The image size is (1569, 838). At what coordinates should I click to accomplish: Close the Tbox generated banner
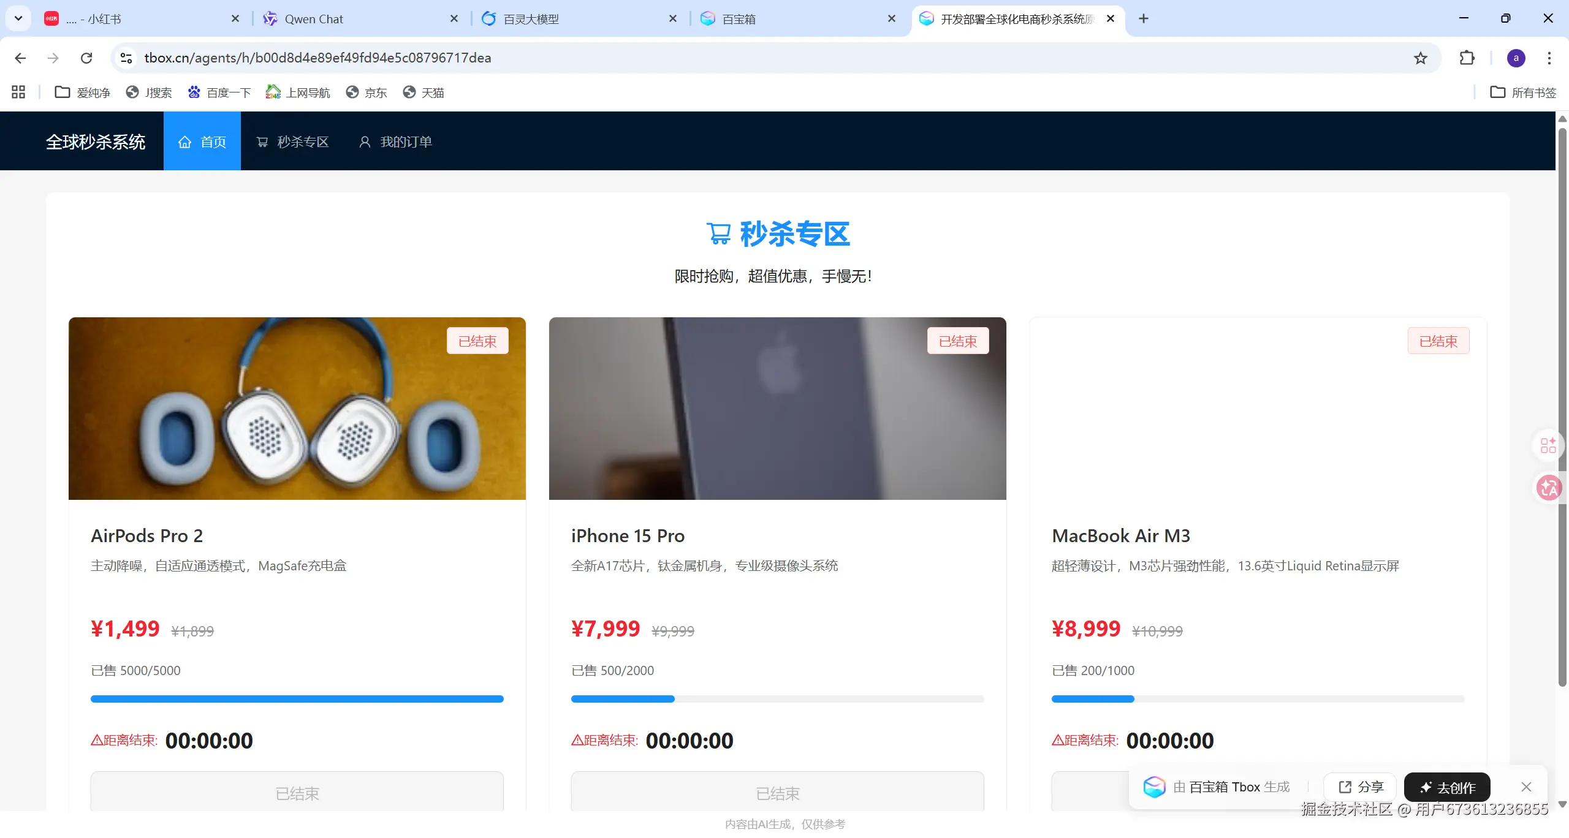coord(1526,787)
